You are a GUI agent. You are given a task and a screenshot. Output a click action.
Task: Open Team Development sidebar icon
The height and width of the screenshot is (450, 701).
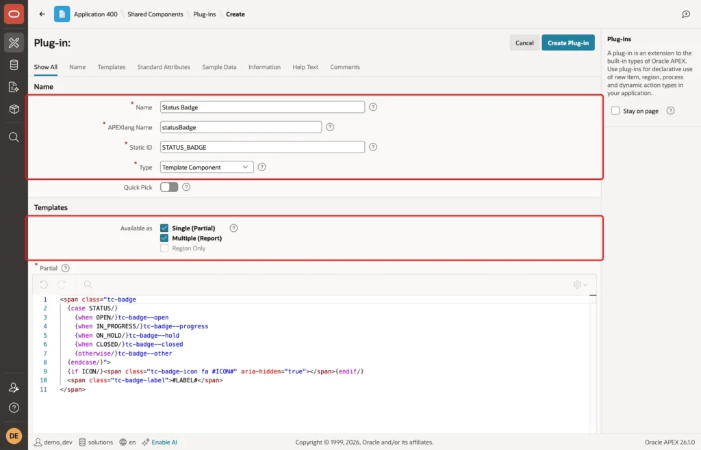click(14, 87)
